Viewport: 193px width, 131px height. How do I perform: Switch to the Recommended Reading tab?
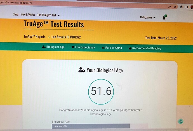point(145,48)
